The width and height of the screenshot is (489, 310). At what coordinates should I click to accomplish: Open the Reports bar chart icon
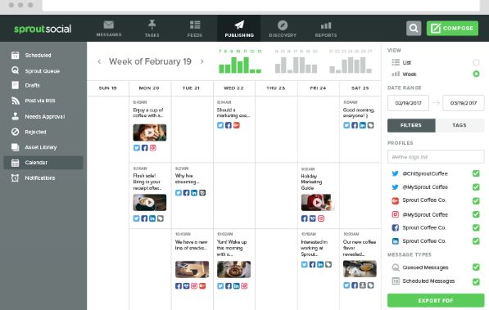(326, 25)
